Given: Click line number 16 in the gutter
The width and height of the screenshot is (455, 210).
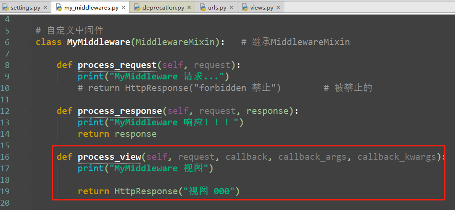Looking at the screenshot, I should tap(5, 157).
